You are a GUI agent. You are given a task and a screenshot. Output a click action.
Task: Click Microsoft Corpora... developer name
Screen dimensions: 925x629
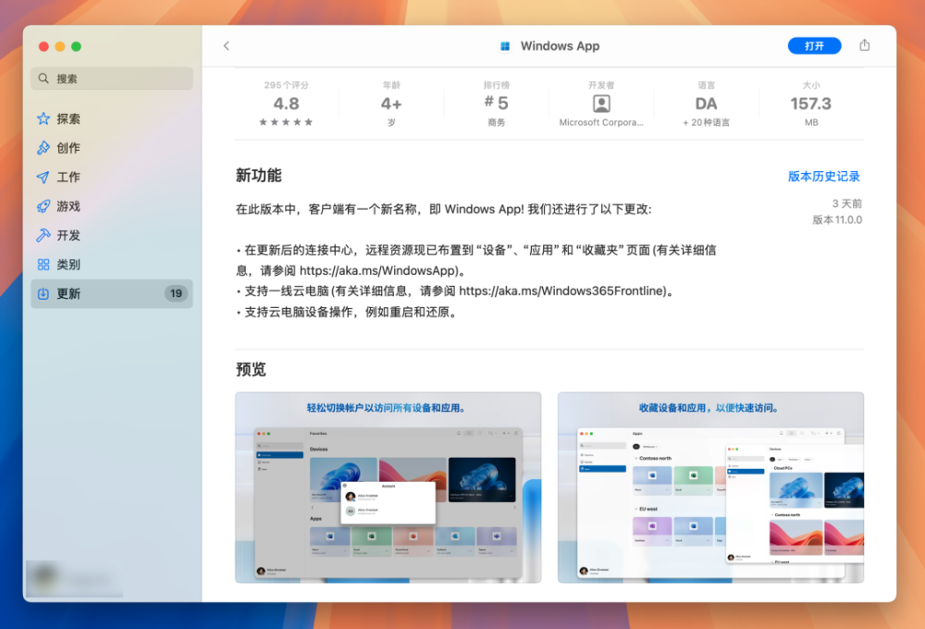tap(601, 122)
